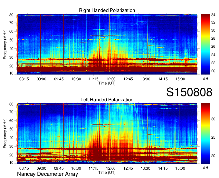
Task: Click the 50 MHz tick on top frequency axis
Action: click(x=11, y=40)
